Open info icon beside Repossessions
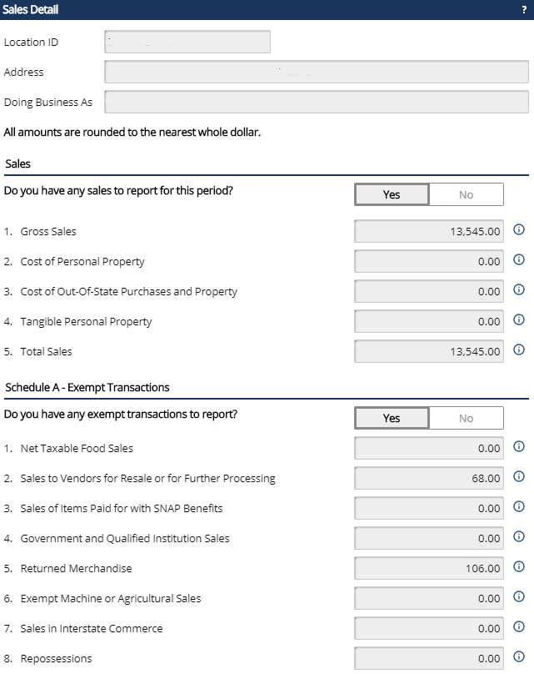Screen dimensions: 534x674 pyautogui.click(x=519, y=656)
